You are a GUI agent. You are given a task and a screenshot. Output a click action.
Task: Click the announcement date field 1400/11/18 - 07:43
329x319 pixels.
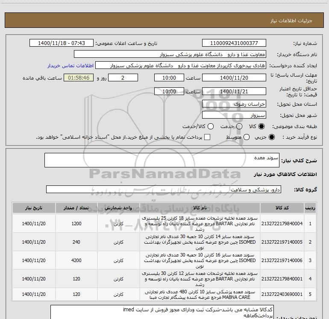pyautogui.click(x=62, y=43)
